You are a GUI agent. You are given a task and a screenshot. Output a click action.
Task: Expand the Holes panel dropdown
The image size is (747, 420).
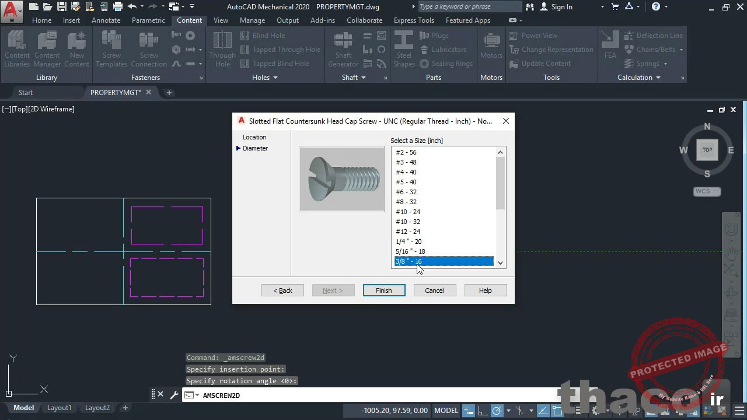274,77
